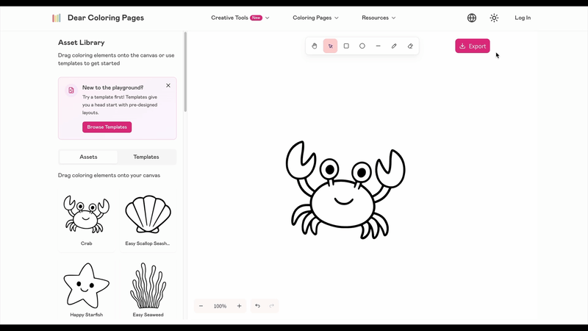This screenshot has width=588, height=331.
Task: Pick the Circle shape tool
Action: coord(362,46)
